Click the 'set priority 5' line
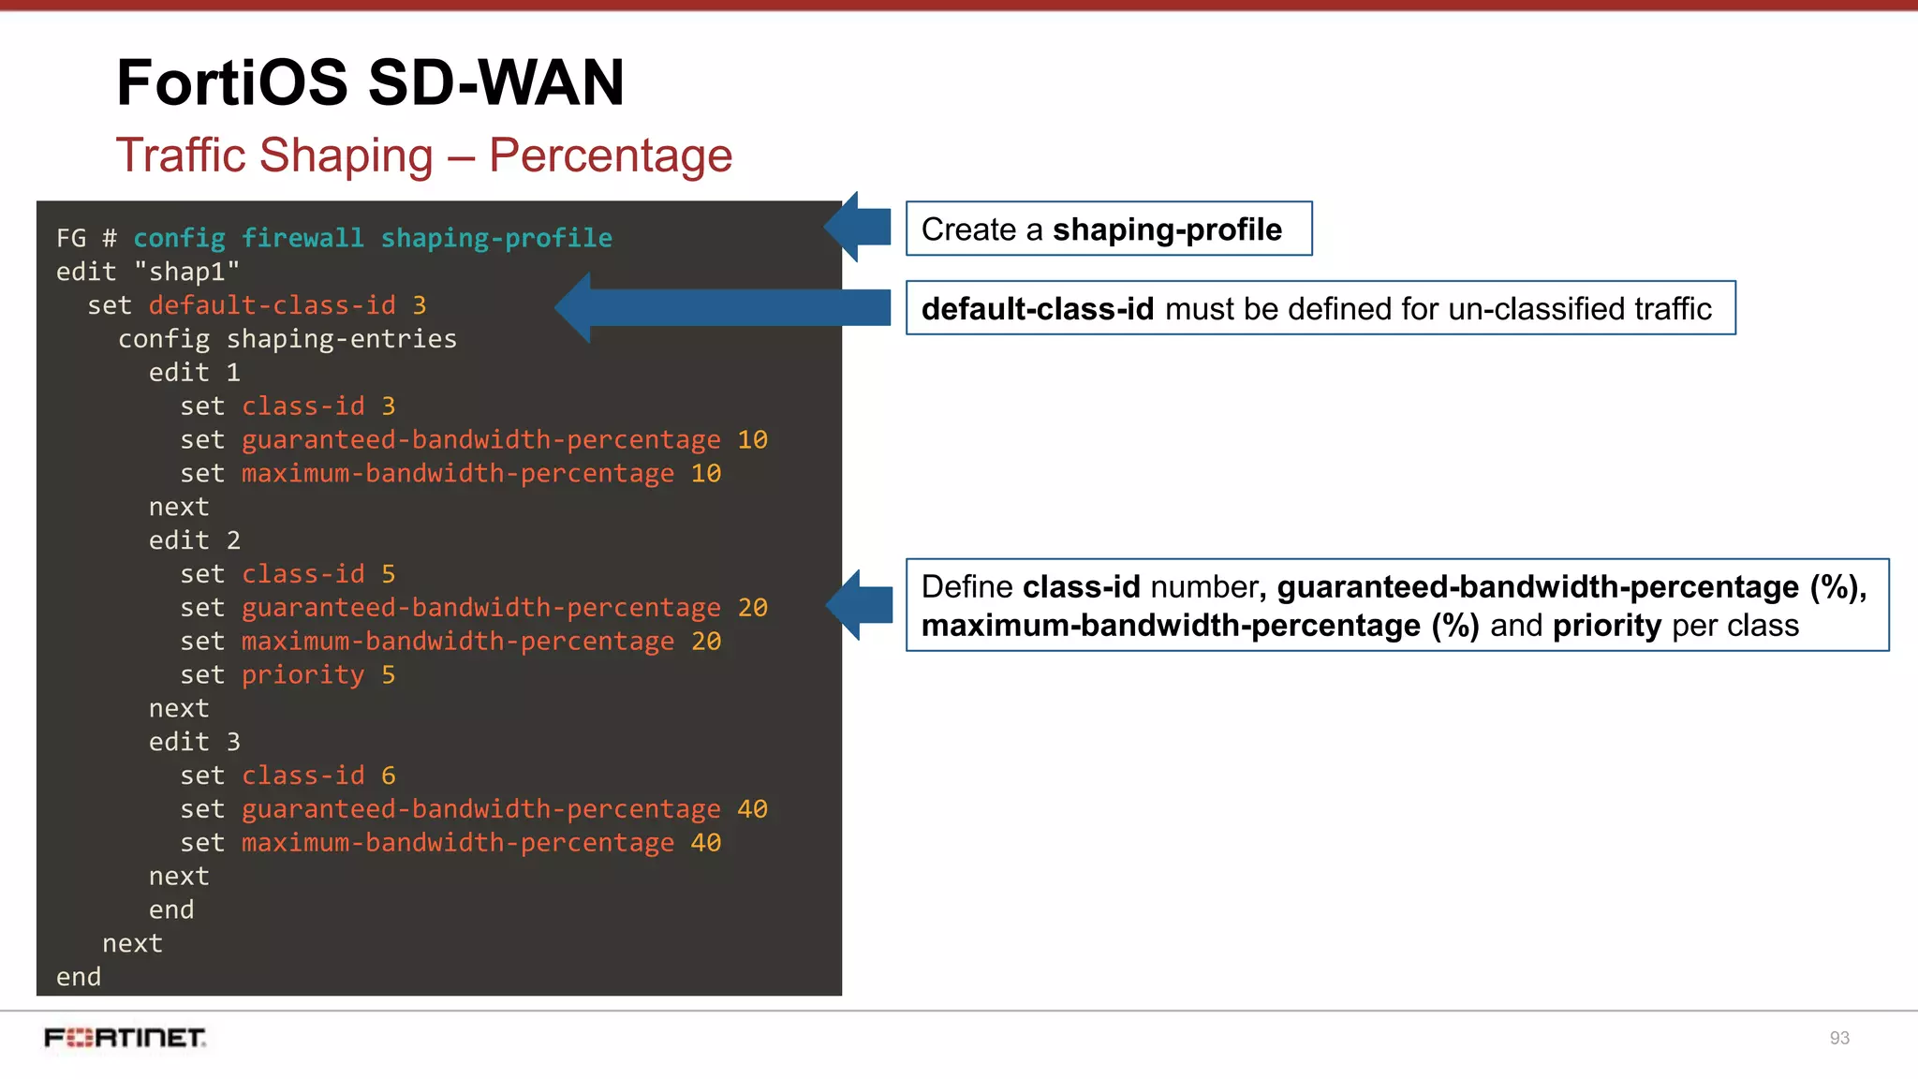The height and width of the screenshot is (1079, 1918). [x=288, y=675]
